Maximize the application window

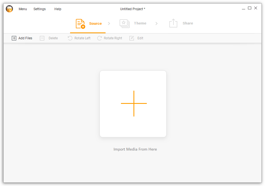(x=250, y=8)
